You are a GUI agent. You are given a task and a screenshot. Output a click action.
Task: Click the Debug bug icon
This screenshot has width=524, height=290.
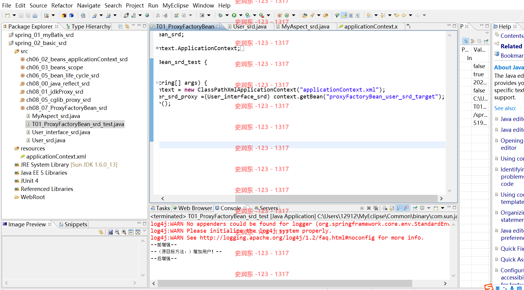pyautogui.click(x=220, y=15)
